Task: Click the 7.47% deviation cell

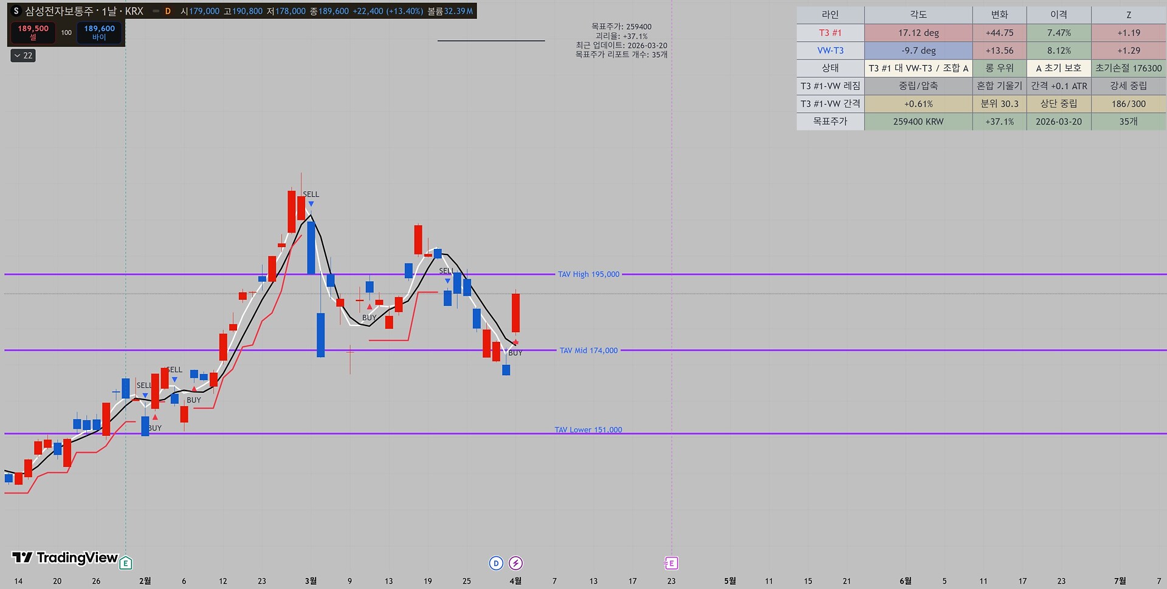Action: coord(1059,33)
